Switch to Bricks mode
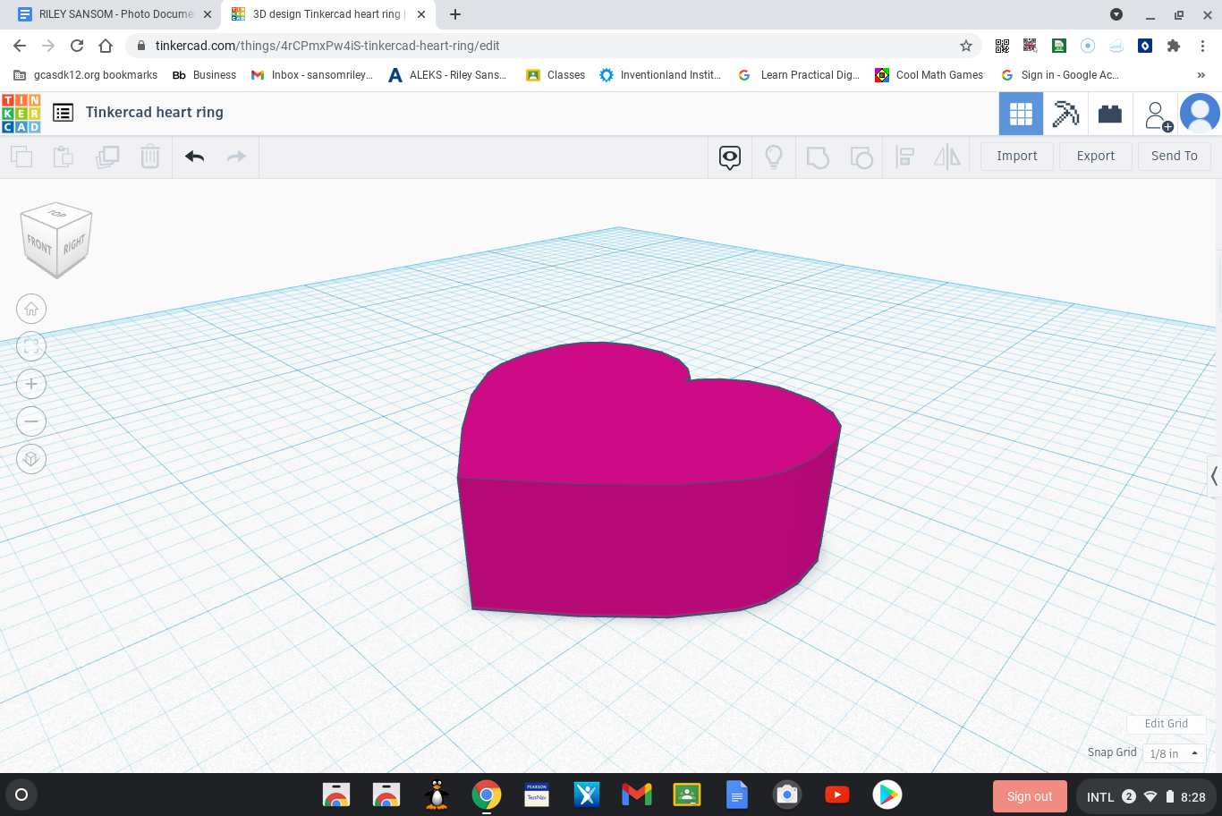Image resolution: width=1222 pixels, height=816 pixels. [x=1110, y=114]
